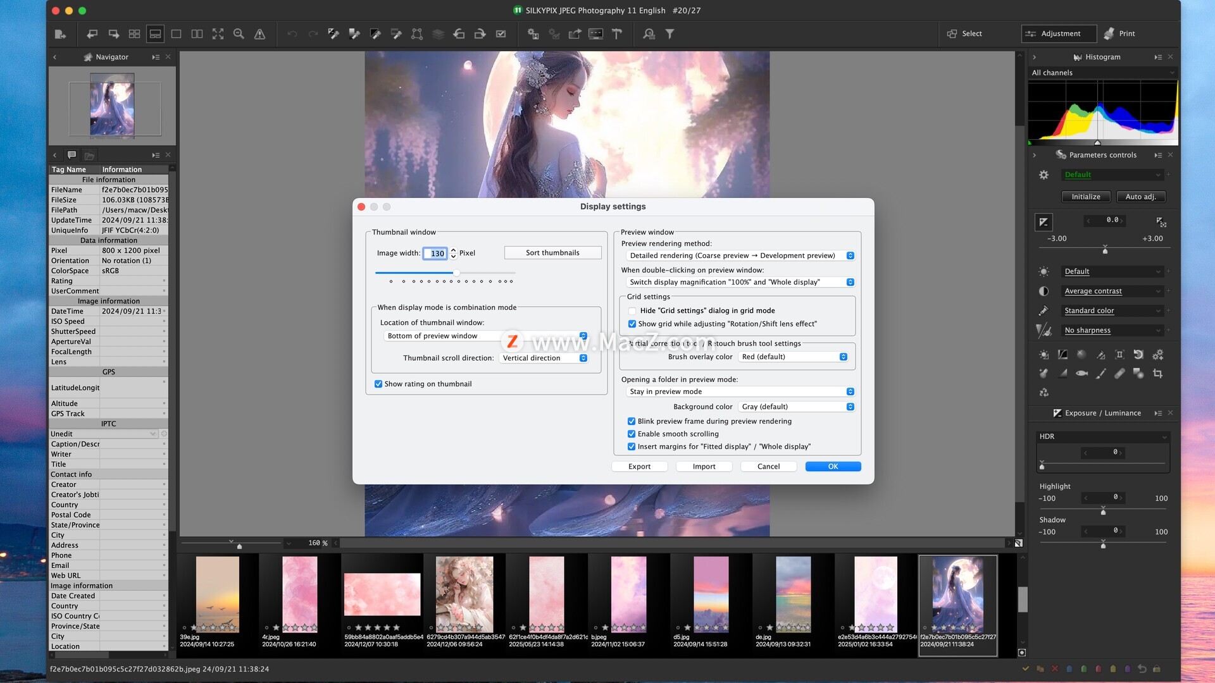
Task: Open the Print section tab
Action: tap(1119, 34)
